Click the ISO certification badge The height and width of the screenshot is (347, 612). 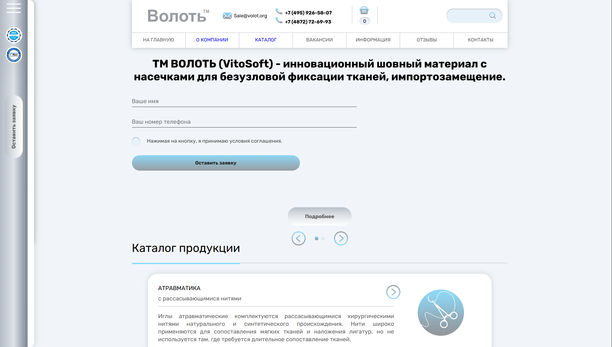pos(14,35)
